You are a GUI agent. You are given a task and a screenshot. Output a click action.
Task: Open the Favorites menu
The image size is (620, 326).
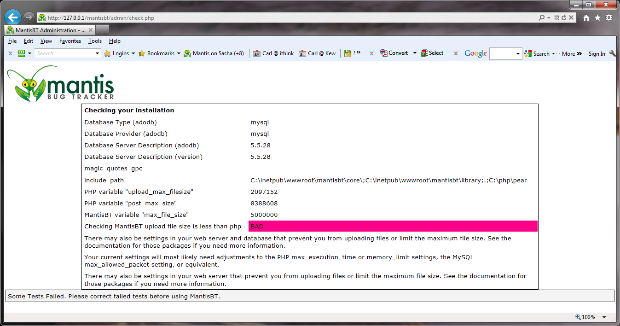70,41
